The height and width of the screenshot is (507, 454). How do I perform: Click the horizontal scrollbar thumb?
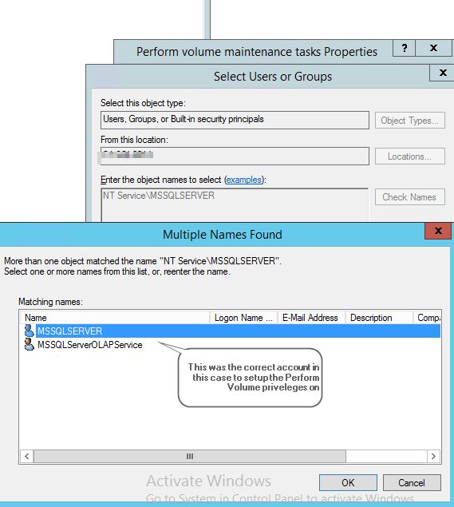(x=190, y=456)
